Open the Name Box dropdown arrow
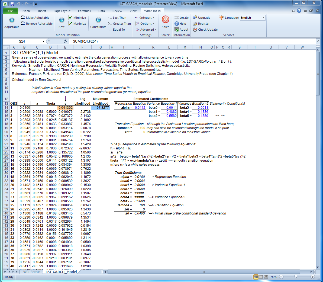The height and width of the screenshot is (282, 323). (x=43, y=41)
